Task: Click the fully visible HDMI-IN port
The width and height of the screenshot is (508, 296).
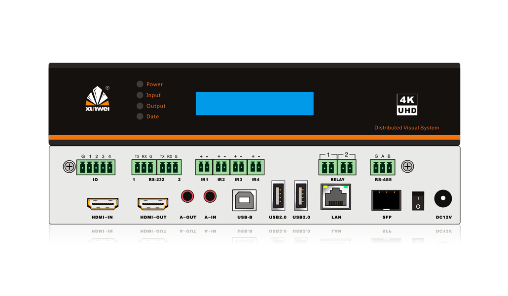Action: pyautogui.click(x=103, y=203)
